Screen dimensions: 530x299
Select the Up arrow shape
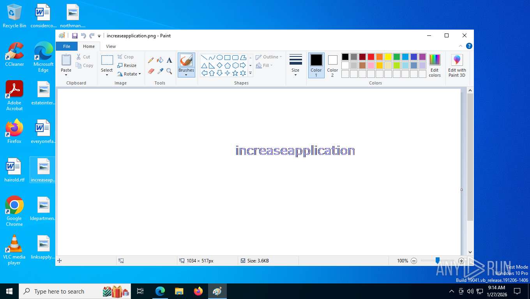click(212, 73)
